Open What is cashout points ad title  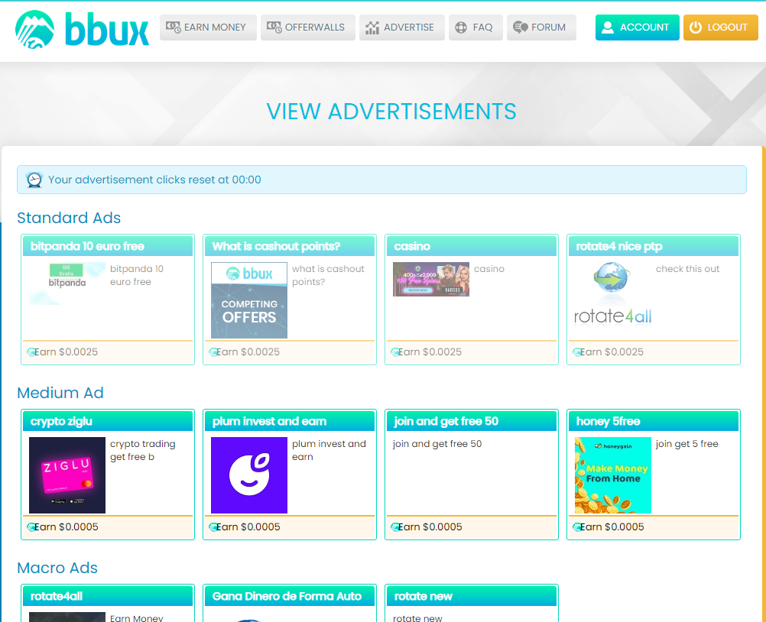276,246
